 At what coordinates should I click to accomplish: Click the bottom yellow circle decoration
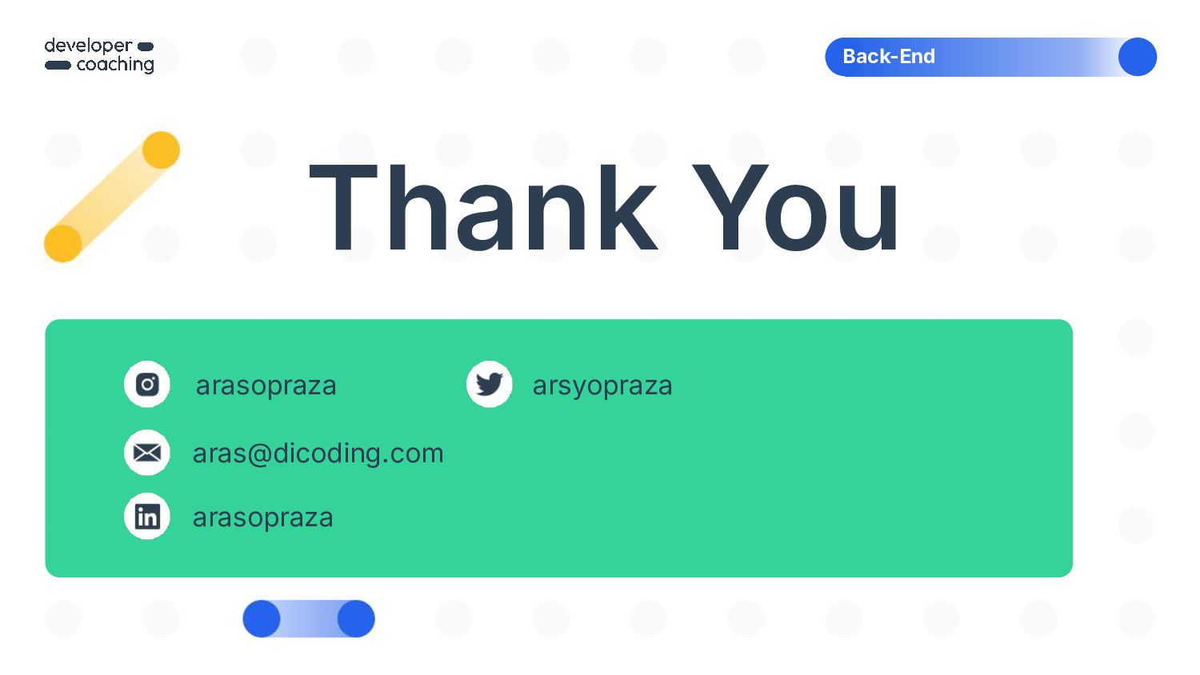[x=63, y=243]
